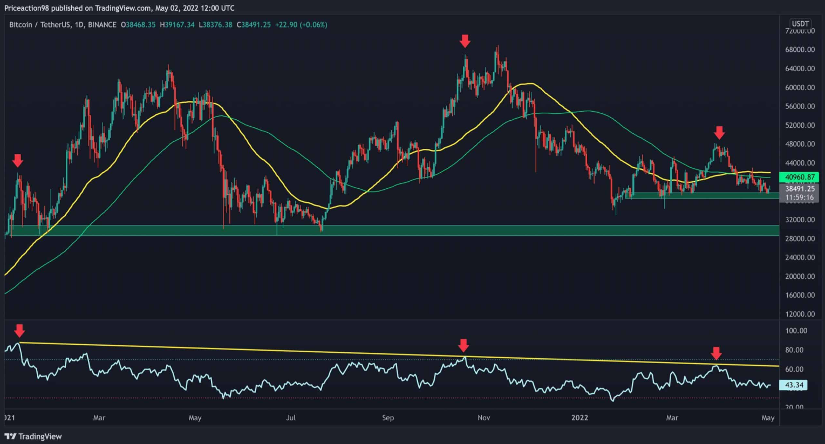The image size is (825, 444).
Task: Click the red arrow over the January 2021 candles
Action: (18, 160)
